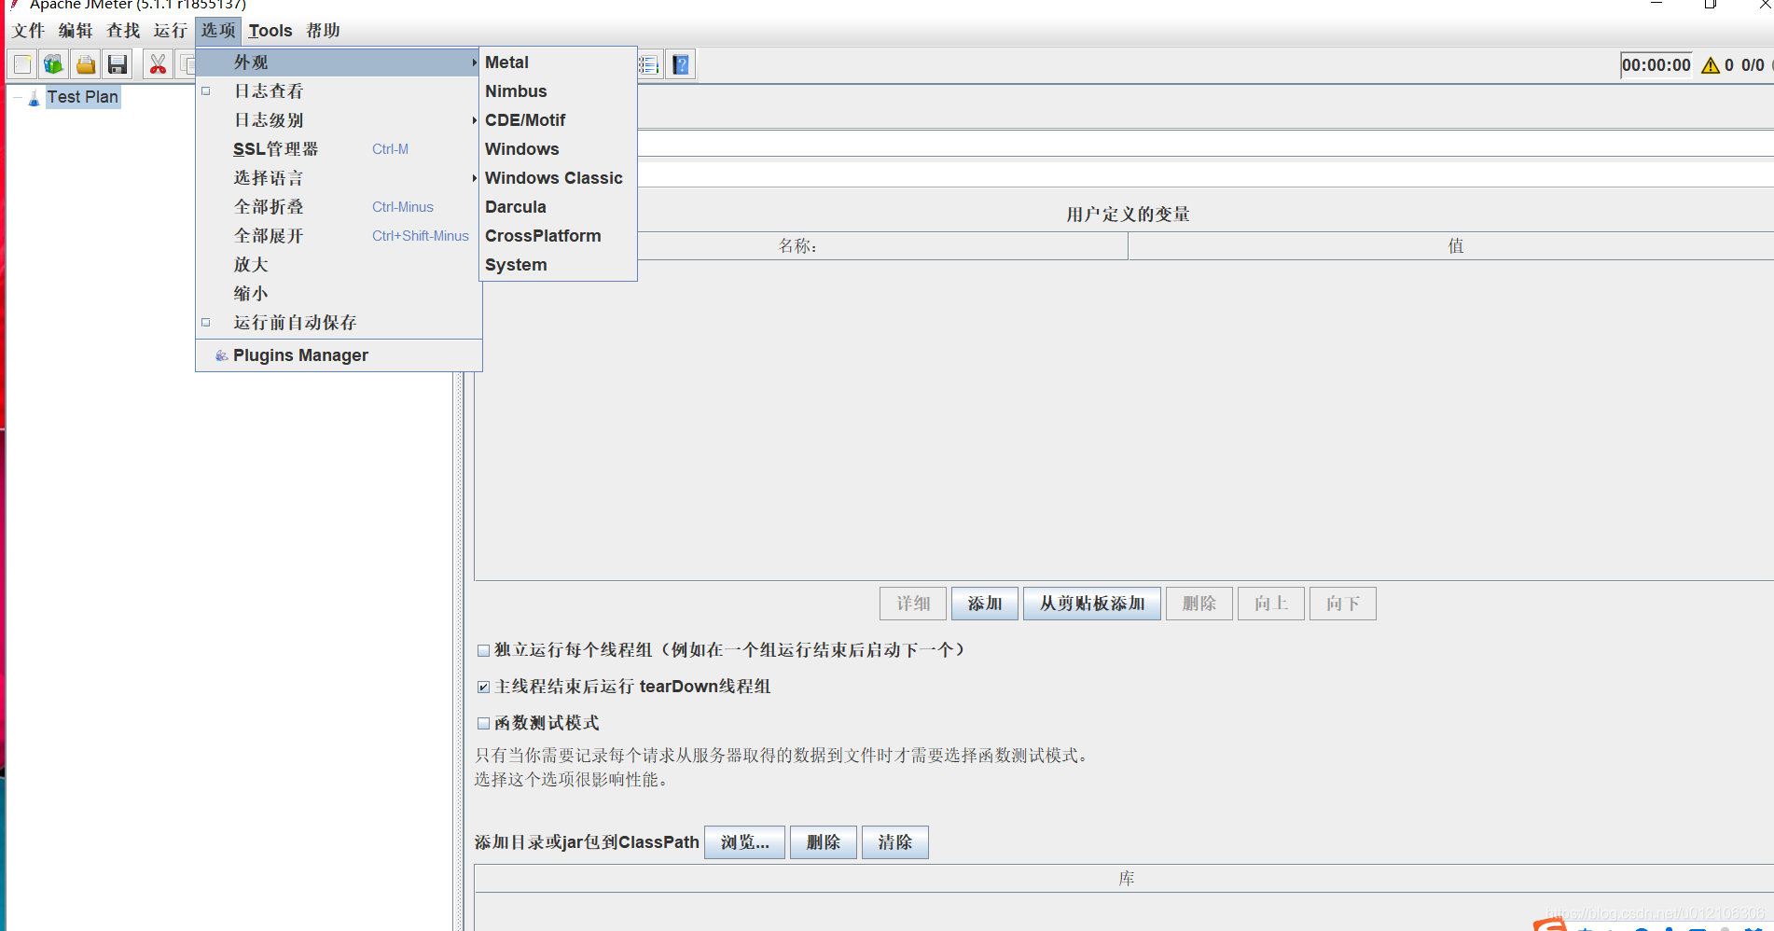Screen dimensions: 1774x931
Task: Open the 帮助 menu
Action: [323, 31]
